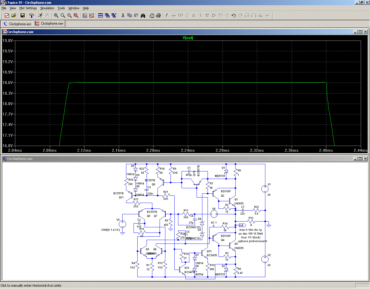
Task: Cascade windows using the toolbar icon
Action: [107, 16]
